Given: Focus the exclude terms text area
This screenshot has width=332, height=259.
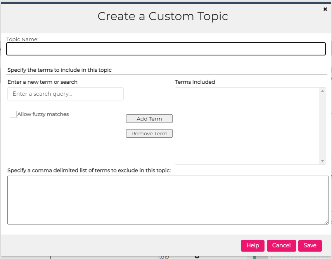Looking at the screenshot, I should pyautogui.click(x=168, y=200).
